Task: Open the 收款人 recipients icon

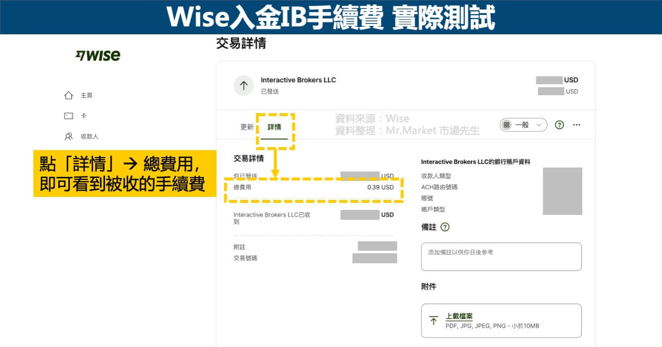Action: [69, 137]
